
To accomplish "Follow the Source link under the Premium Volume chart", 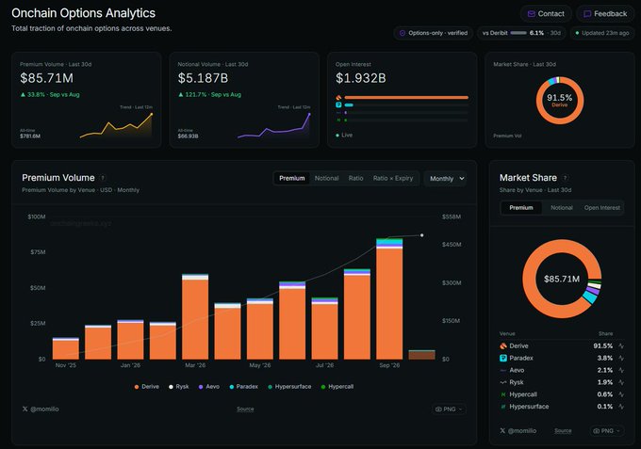I will pyautogui.click(x=245, y=409).
